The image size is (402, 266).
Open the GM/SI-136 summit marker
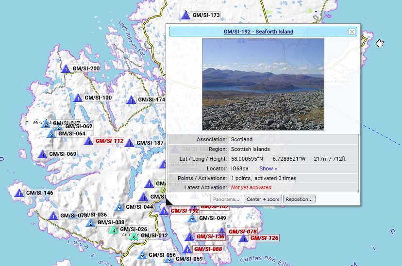click(190, 237)
